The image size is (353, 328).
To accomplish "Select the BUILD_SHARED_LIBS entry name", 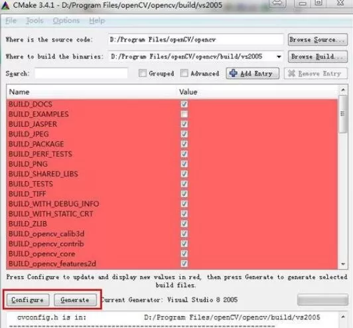I will click(43, 174).
